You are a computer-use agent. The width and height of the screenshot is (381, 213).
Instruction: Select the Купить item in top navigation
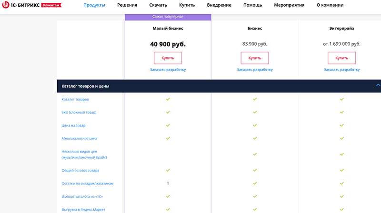pyautogui.click(x=187, y=5)
